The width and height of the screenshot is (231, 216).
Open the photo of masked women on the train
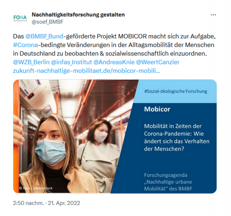(x=74, y=136)
